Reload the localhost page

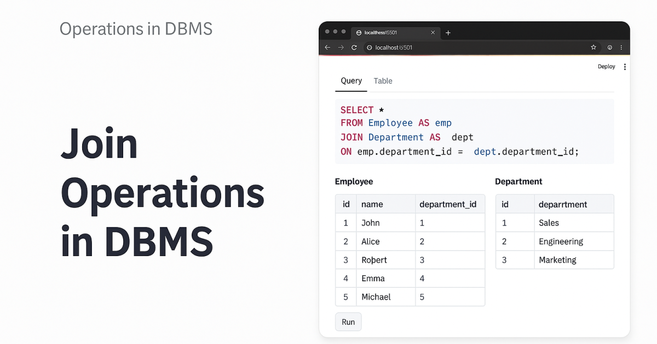tap(354, 48)
